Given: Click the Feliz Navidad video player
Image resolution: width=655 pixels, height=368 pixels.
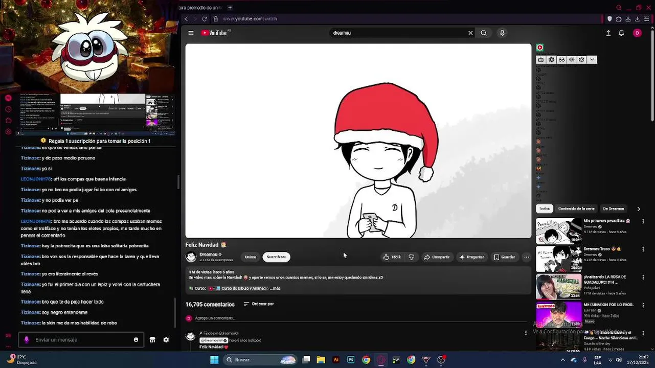Looking at the screenshot, I should coord(358,141).
